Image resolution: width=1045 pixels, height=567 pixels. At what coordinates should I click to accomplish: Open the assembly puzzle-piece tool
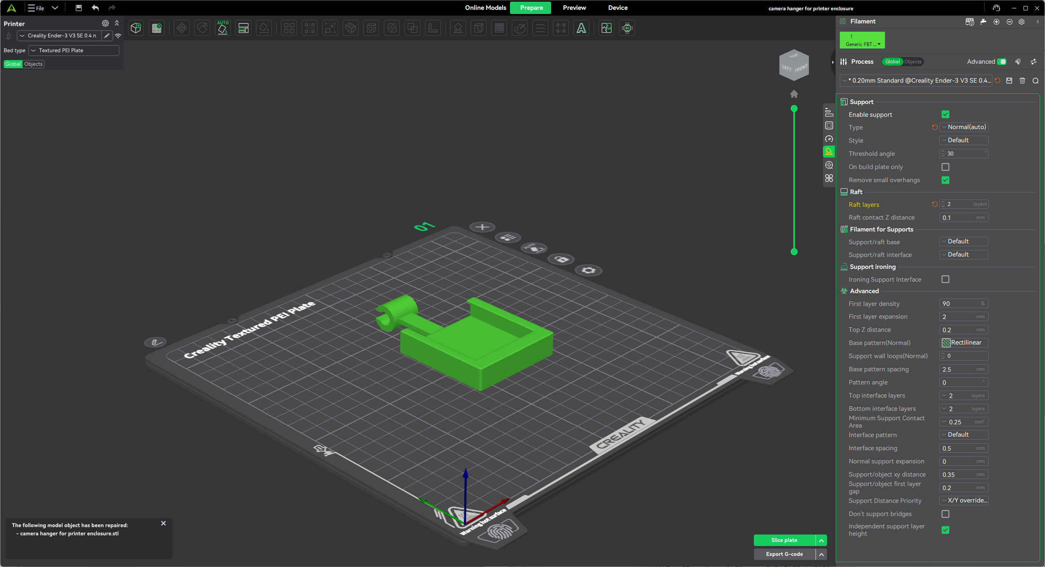[606, 28]
